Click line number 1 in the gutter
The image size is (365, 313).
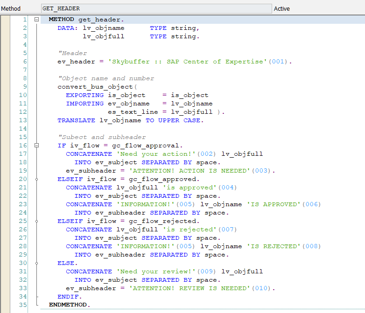25,19
